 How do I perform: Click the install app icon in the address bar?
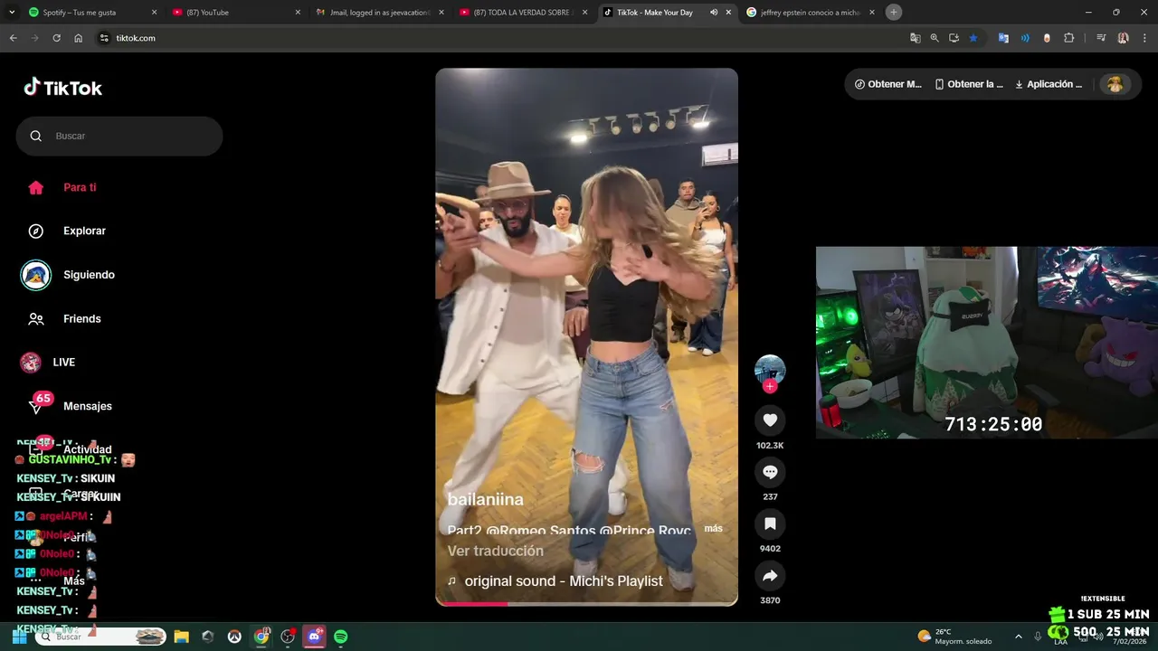(954, 38)
